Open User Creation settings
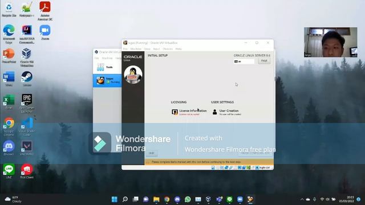This screenshot has height=205, width=365. click(x=226, y=112)
